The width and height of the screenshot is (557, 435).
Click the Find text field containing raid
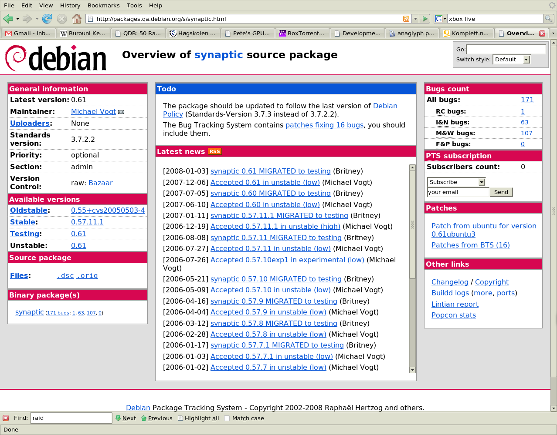[x=71, y=418]
